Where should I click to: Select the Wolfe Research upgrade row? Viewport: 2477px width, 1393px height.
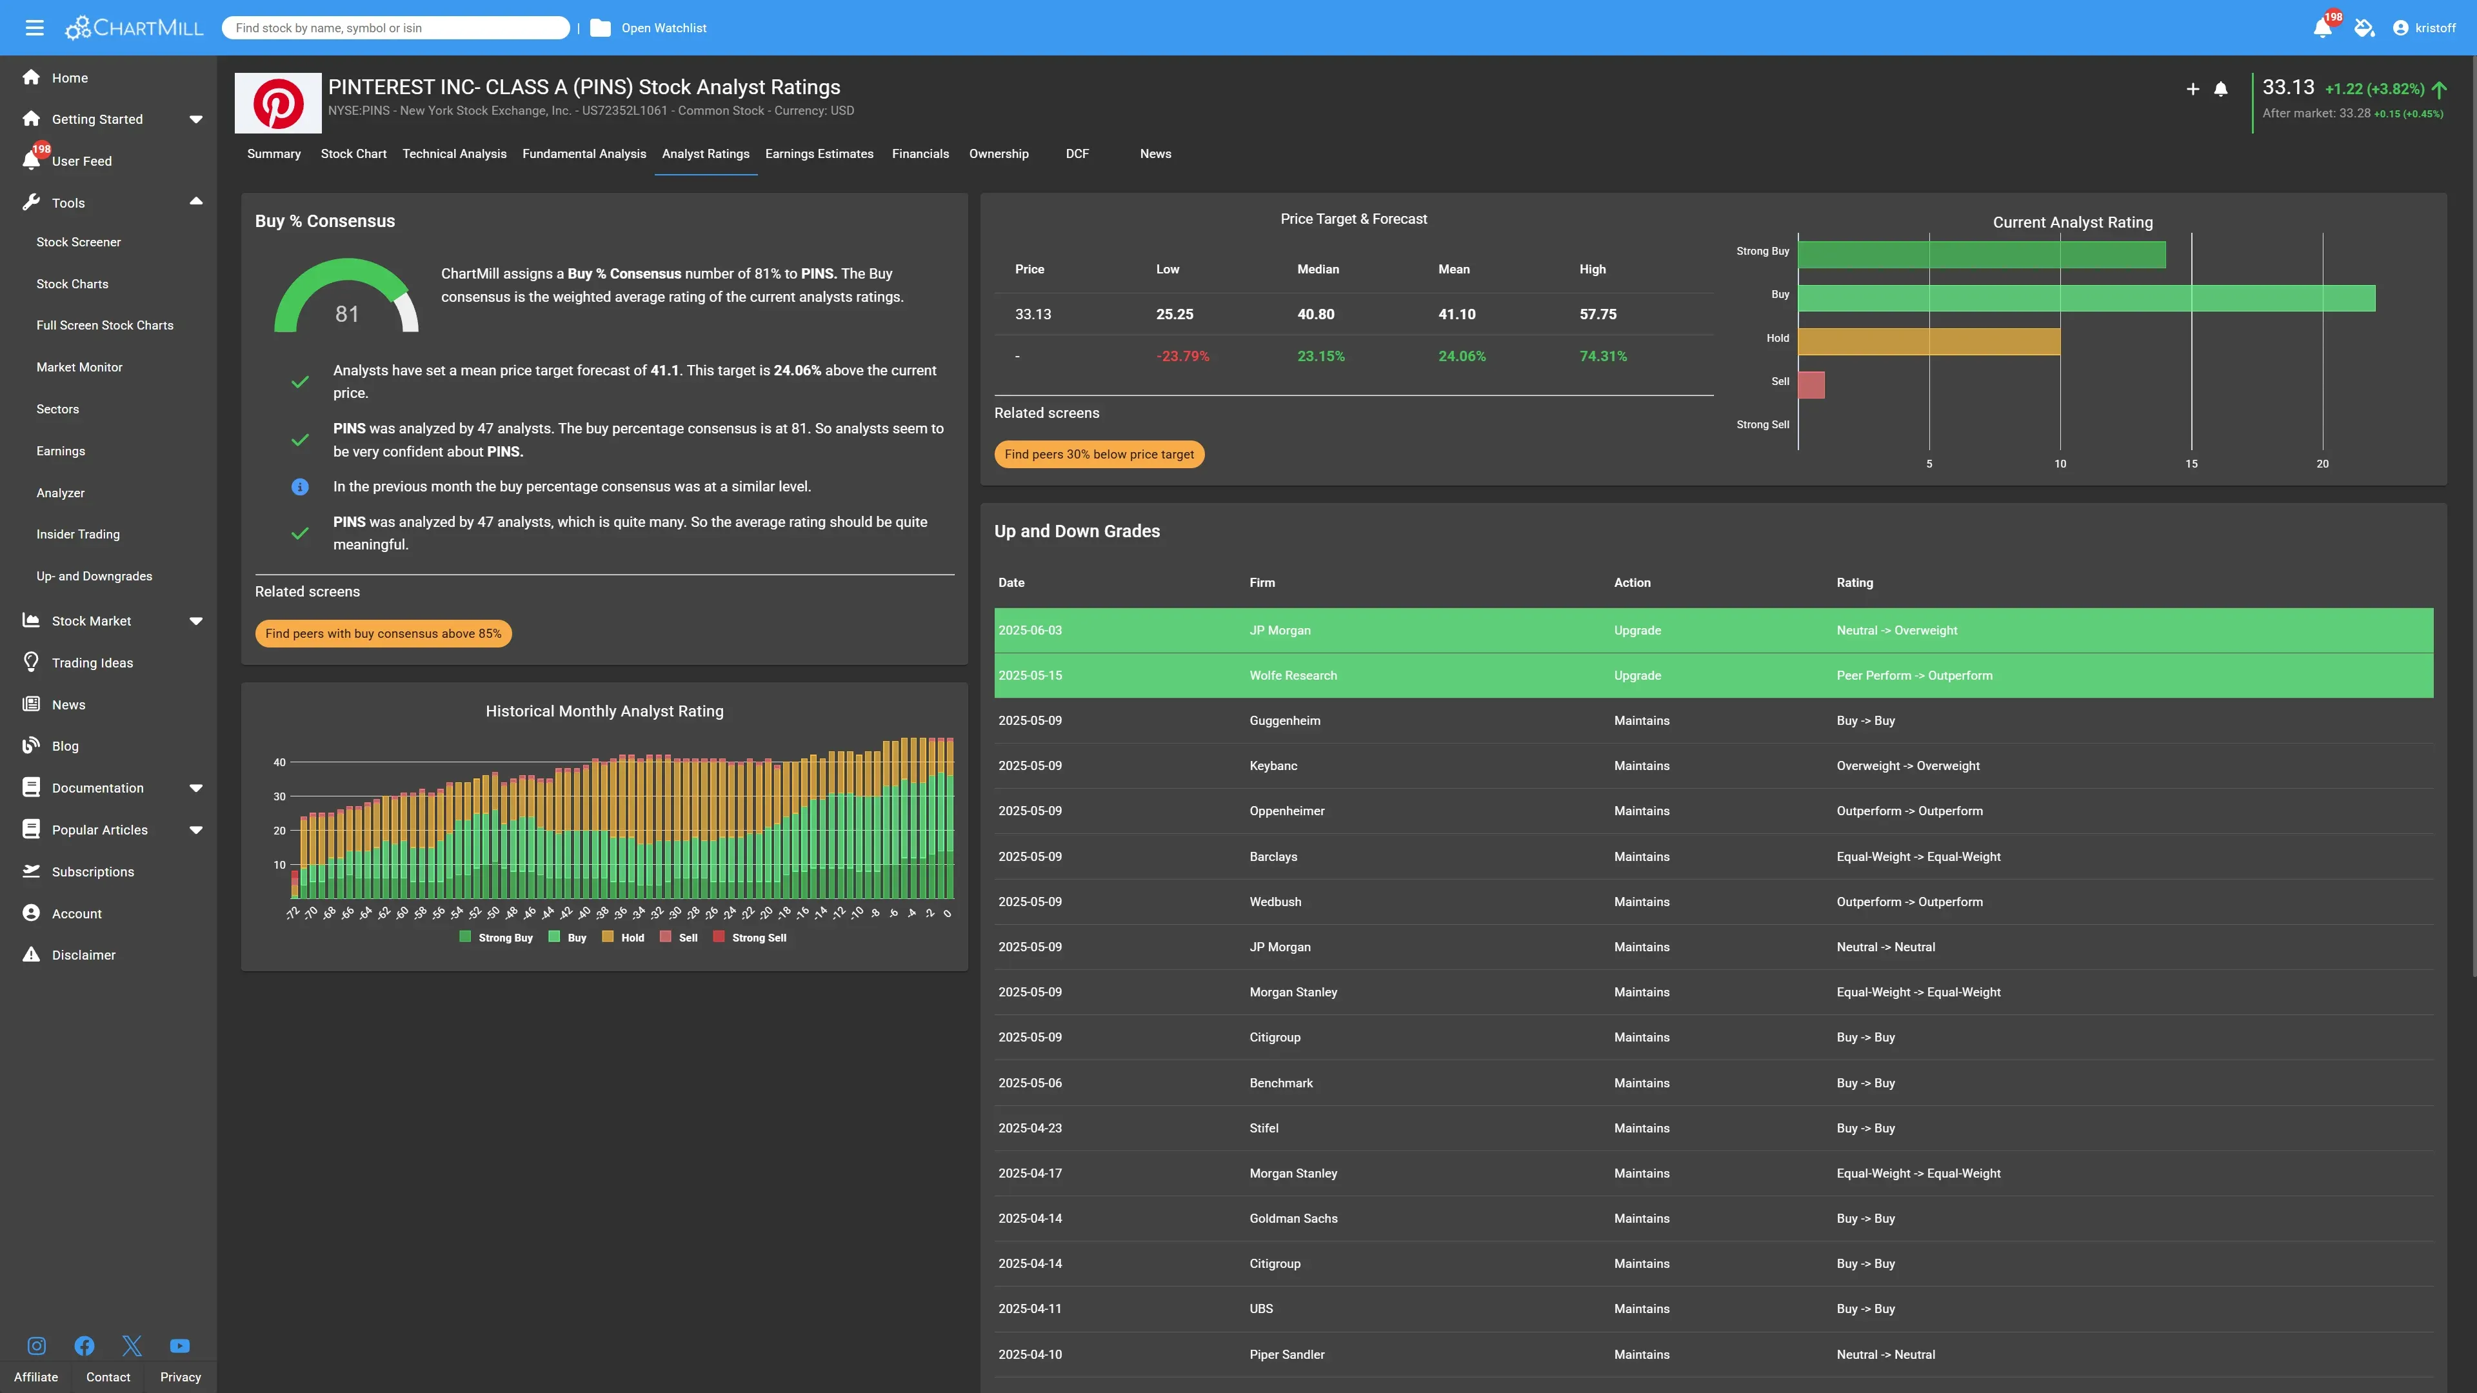(x=1713, y=676)
